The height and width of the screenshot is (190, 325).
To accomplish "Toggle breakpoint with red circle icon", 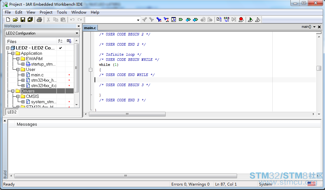I will pos(241,20).
